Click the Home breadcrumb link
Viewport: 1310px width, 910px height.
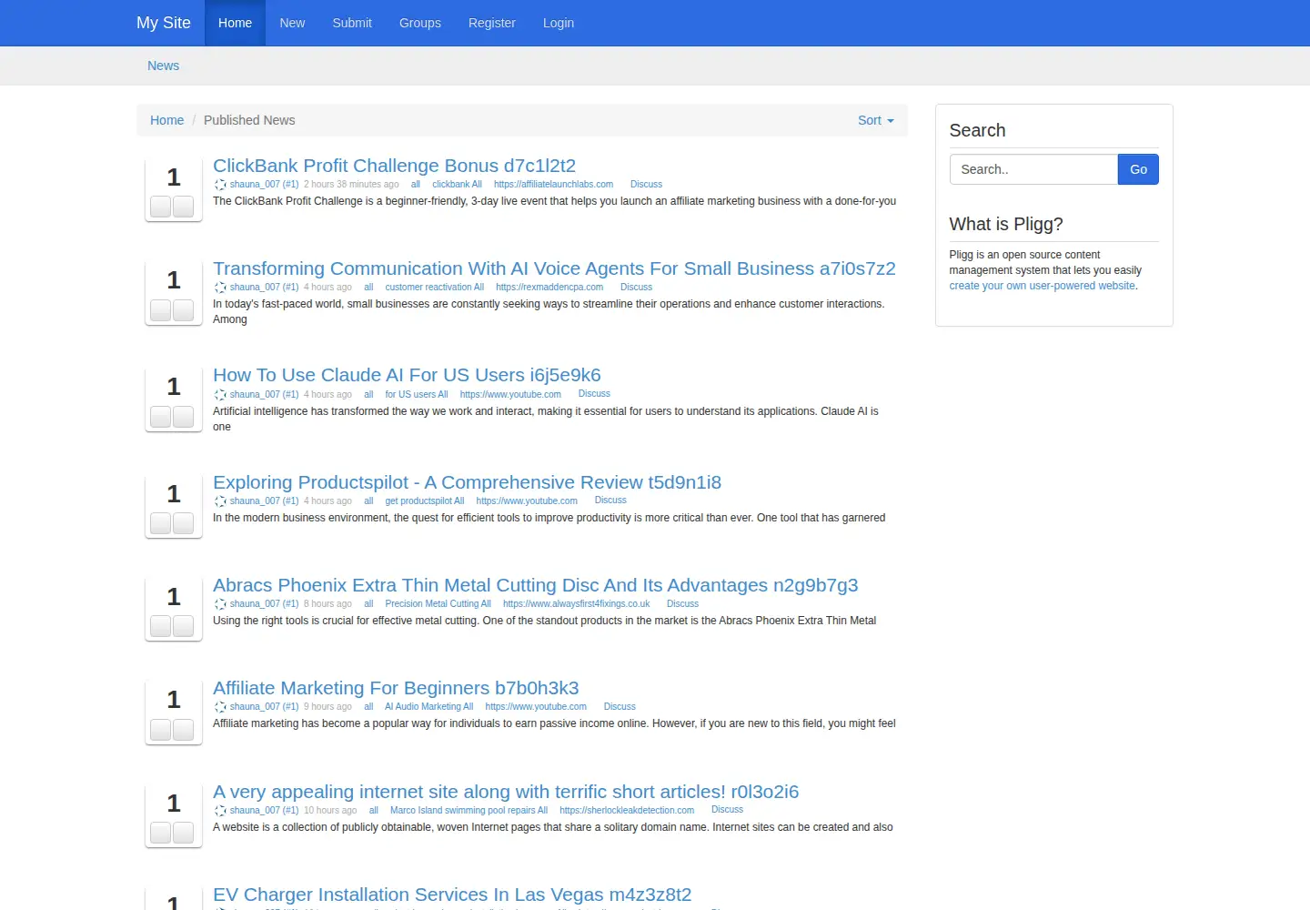pyautogui.click(x=166, y=120)
